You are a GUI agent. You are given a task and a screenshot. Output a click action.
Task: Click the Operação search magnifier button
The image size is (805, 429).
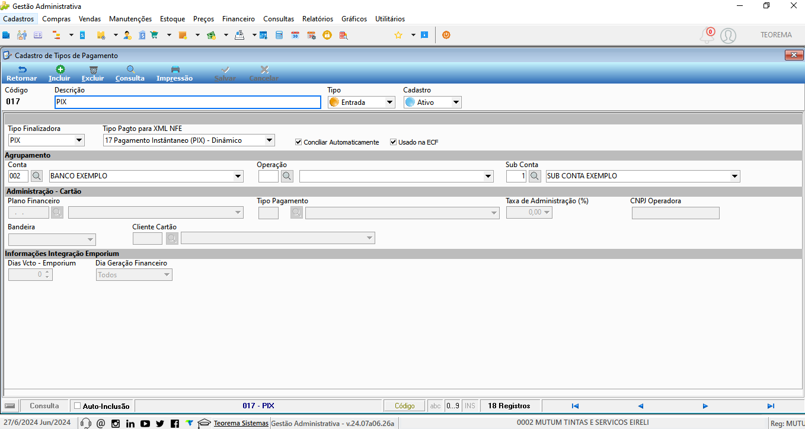click(x=287, y=176)
